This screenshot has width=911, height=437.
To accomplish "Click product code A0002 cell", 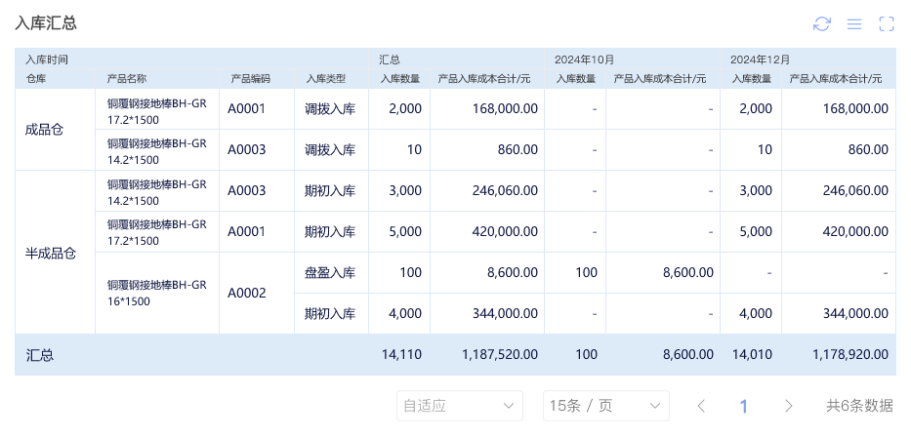I will coord(247,293).
